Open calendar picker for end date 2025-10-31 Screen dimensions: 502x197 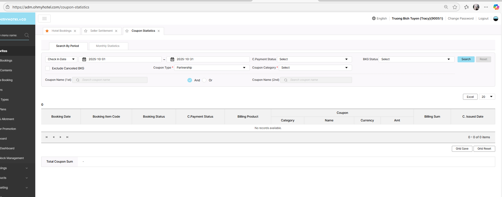tap(172, 59)
